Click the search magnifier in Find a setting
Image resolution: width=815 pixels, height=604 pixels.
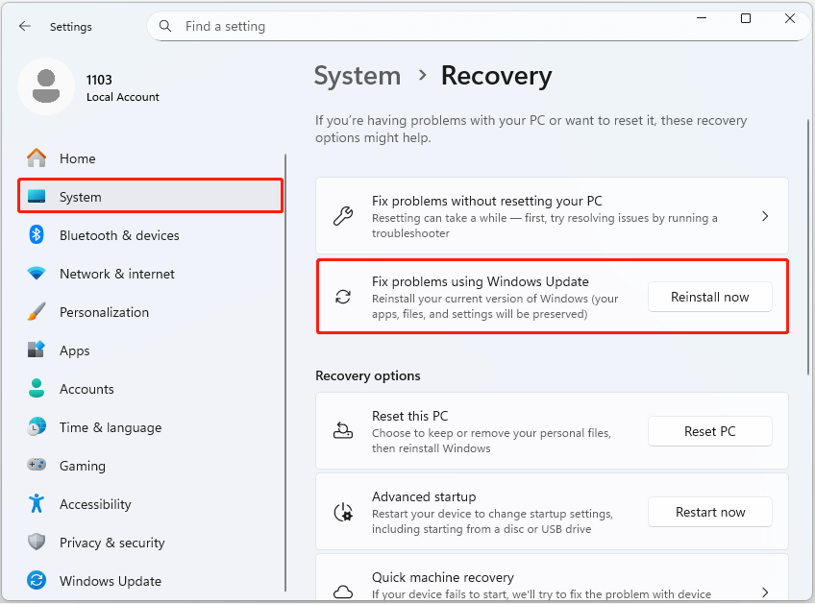coord(164,26)
